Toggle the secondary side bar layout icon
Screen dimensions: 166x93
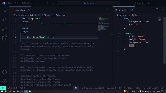(x=144, y=3)
